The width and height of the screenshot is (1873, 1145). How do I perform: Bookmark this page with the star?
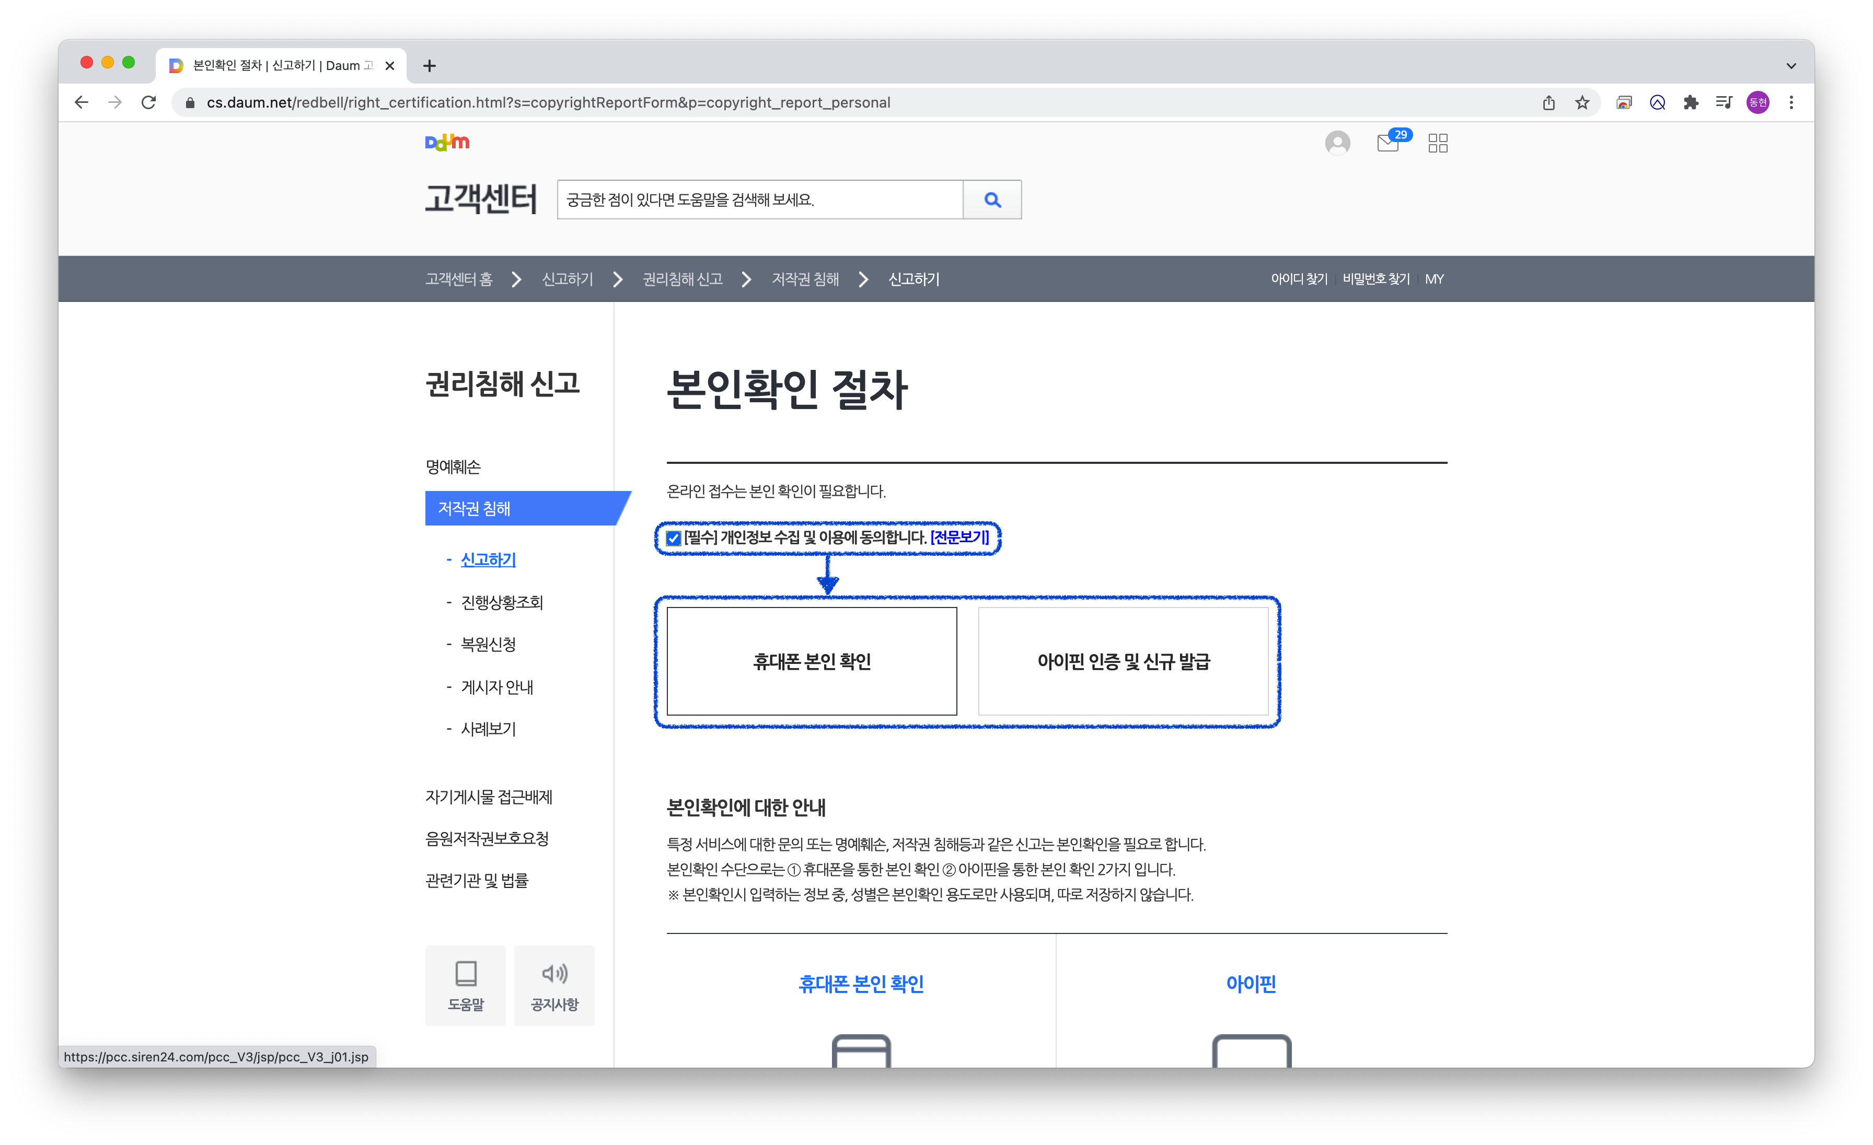click(x=1582, y=102)
